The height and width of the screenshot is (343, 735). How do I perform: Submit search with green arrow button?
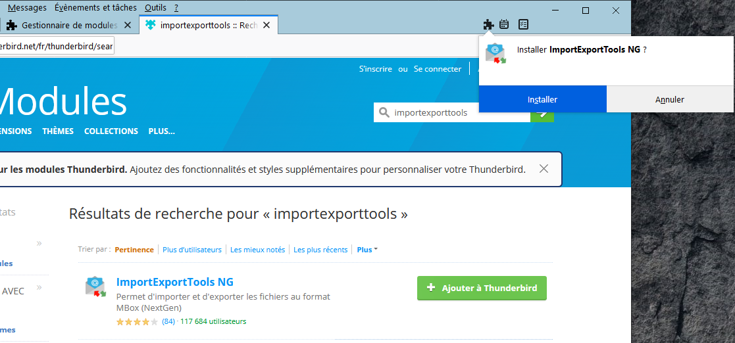pyautogui.click(x=542, y=114)
